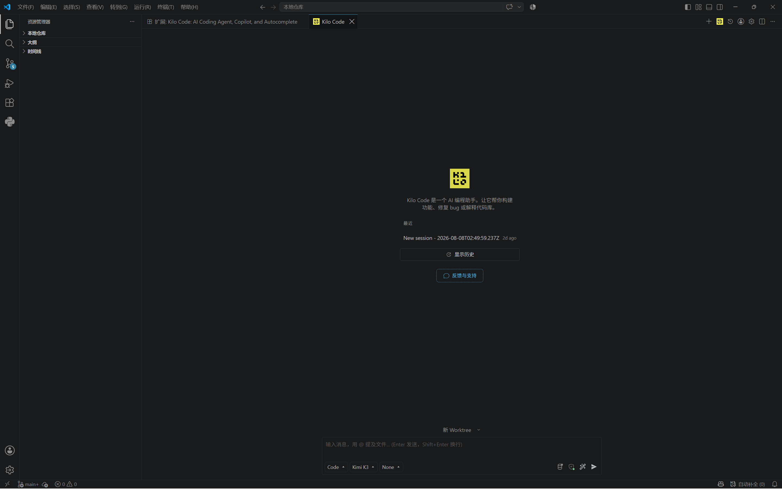The width and height of the screenshot is (782, 489).
Task: Open the 选择(S) menu
Action: (71, 7)
